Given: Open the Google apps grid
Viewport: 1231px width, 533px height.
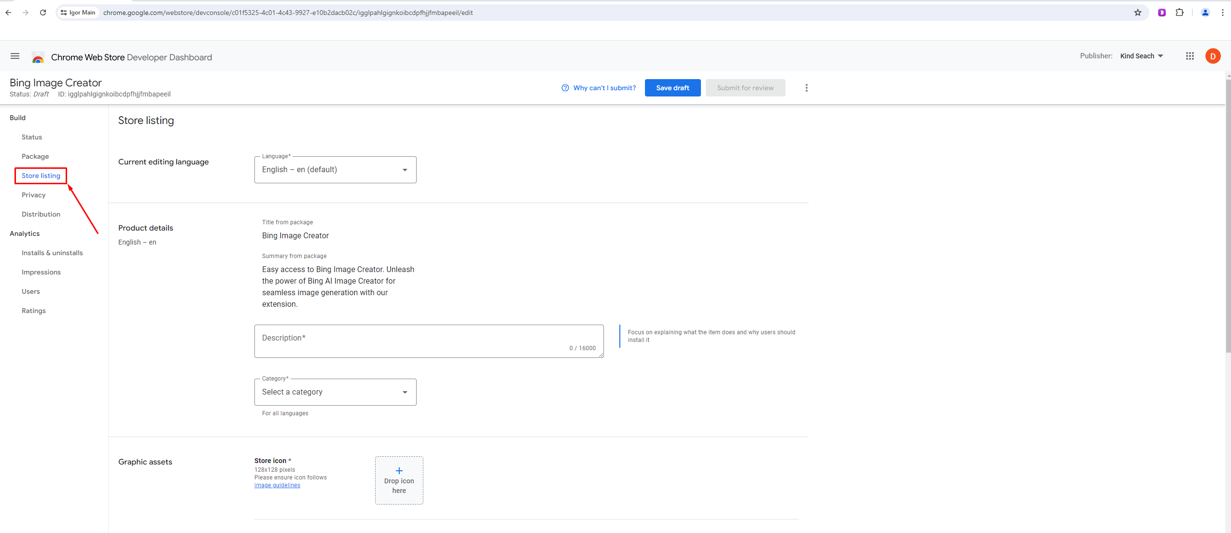Looking at the screenshot, I should [x=1189, y=56].
